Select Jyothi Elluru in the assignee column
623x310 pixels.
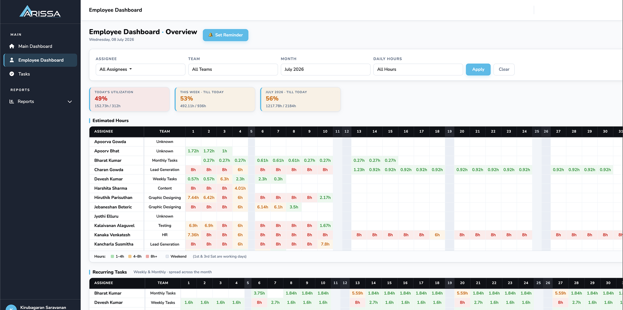click(x=106, y=216)
